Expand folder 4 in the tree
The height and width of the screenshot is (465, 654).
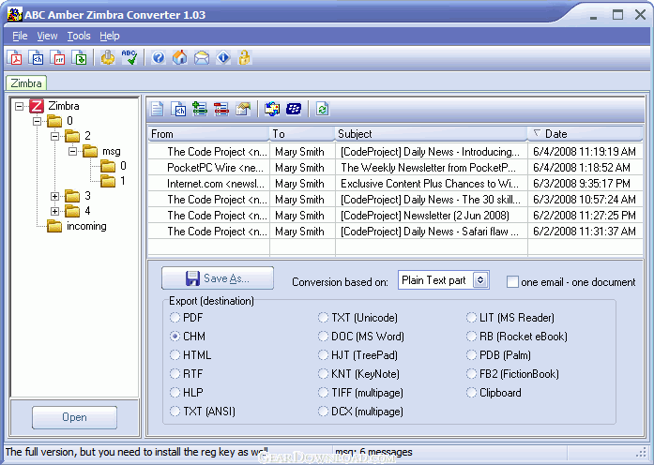[54, 211]
